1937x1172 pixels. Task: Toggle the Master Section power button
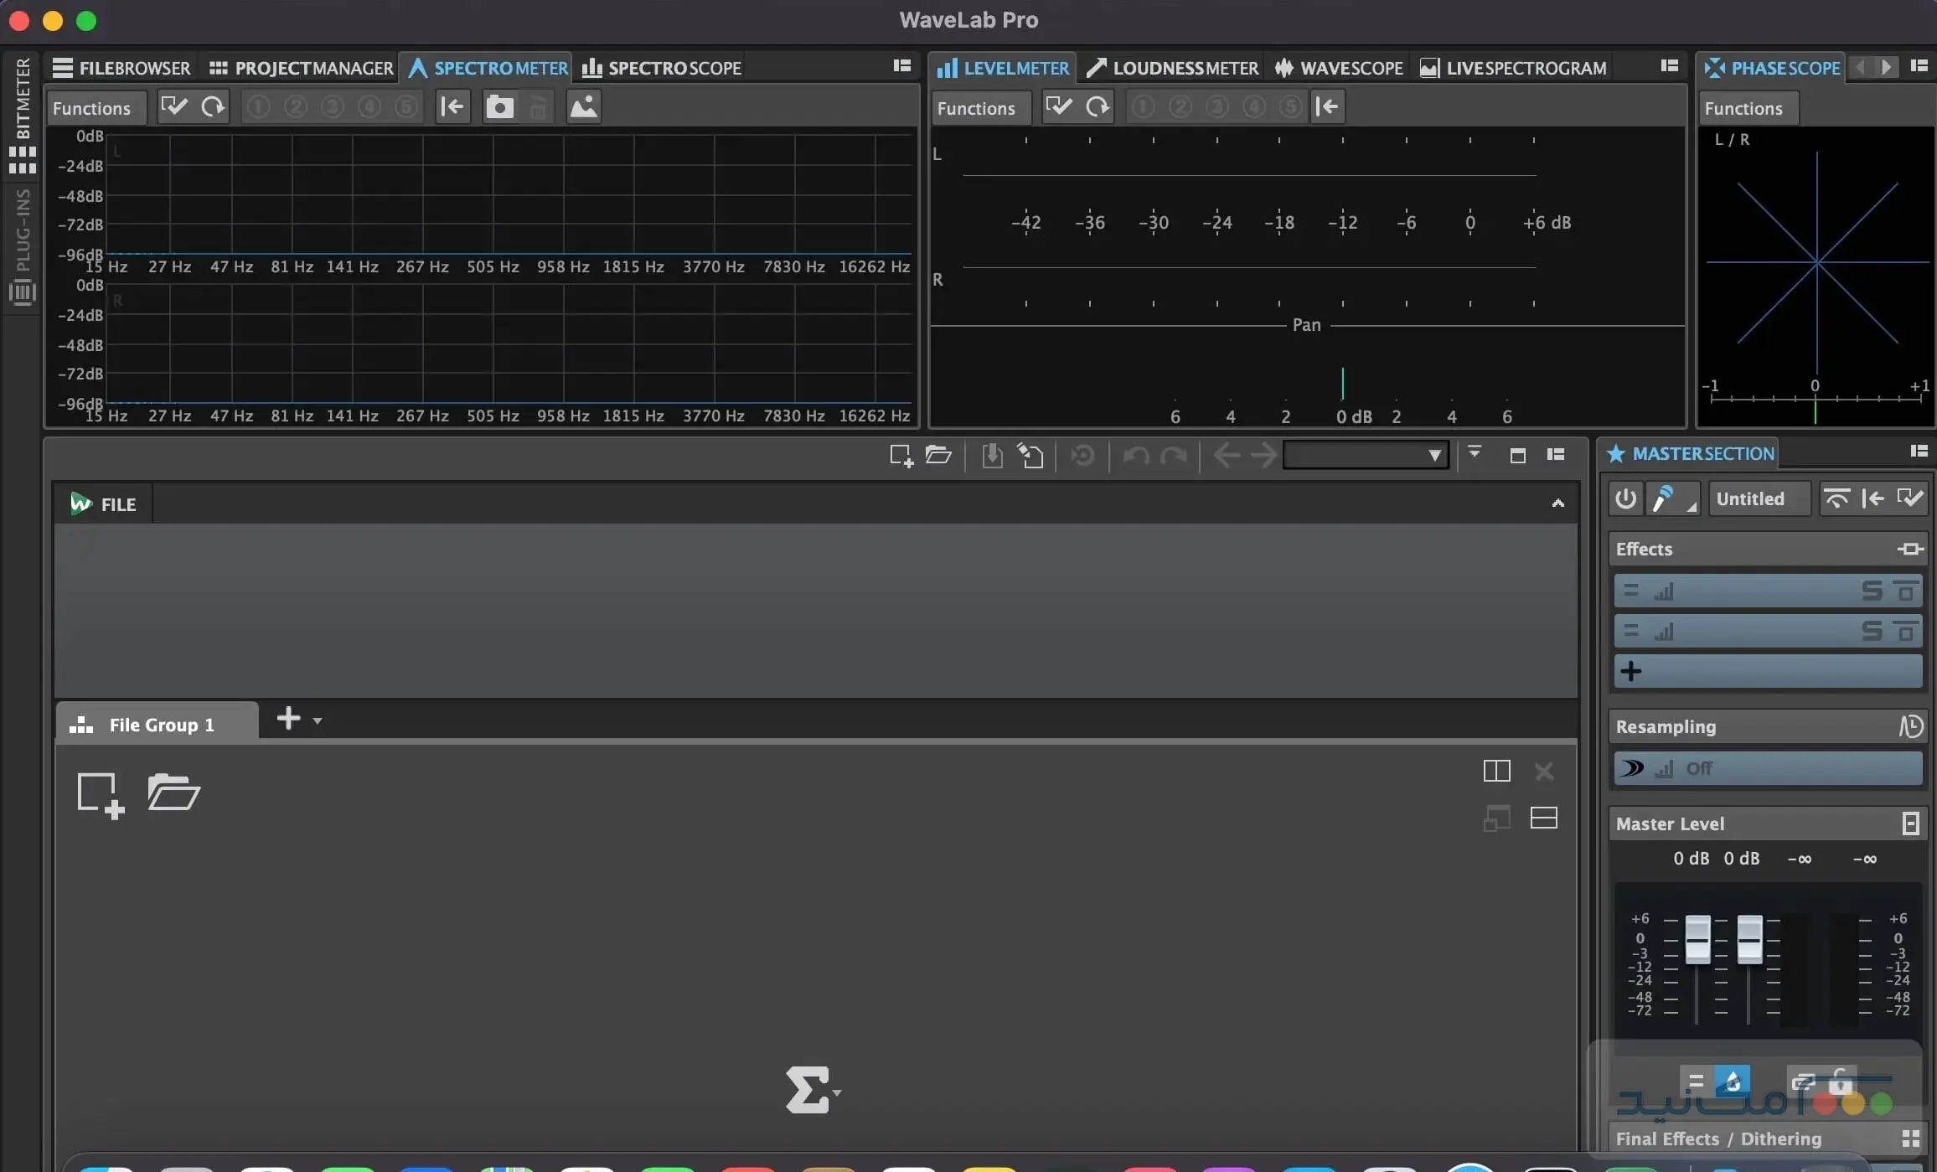[x=1625, y=499]
